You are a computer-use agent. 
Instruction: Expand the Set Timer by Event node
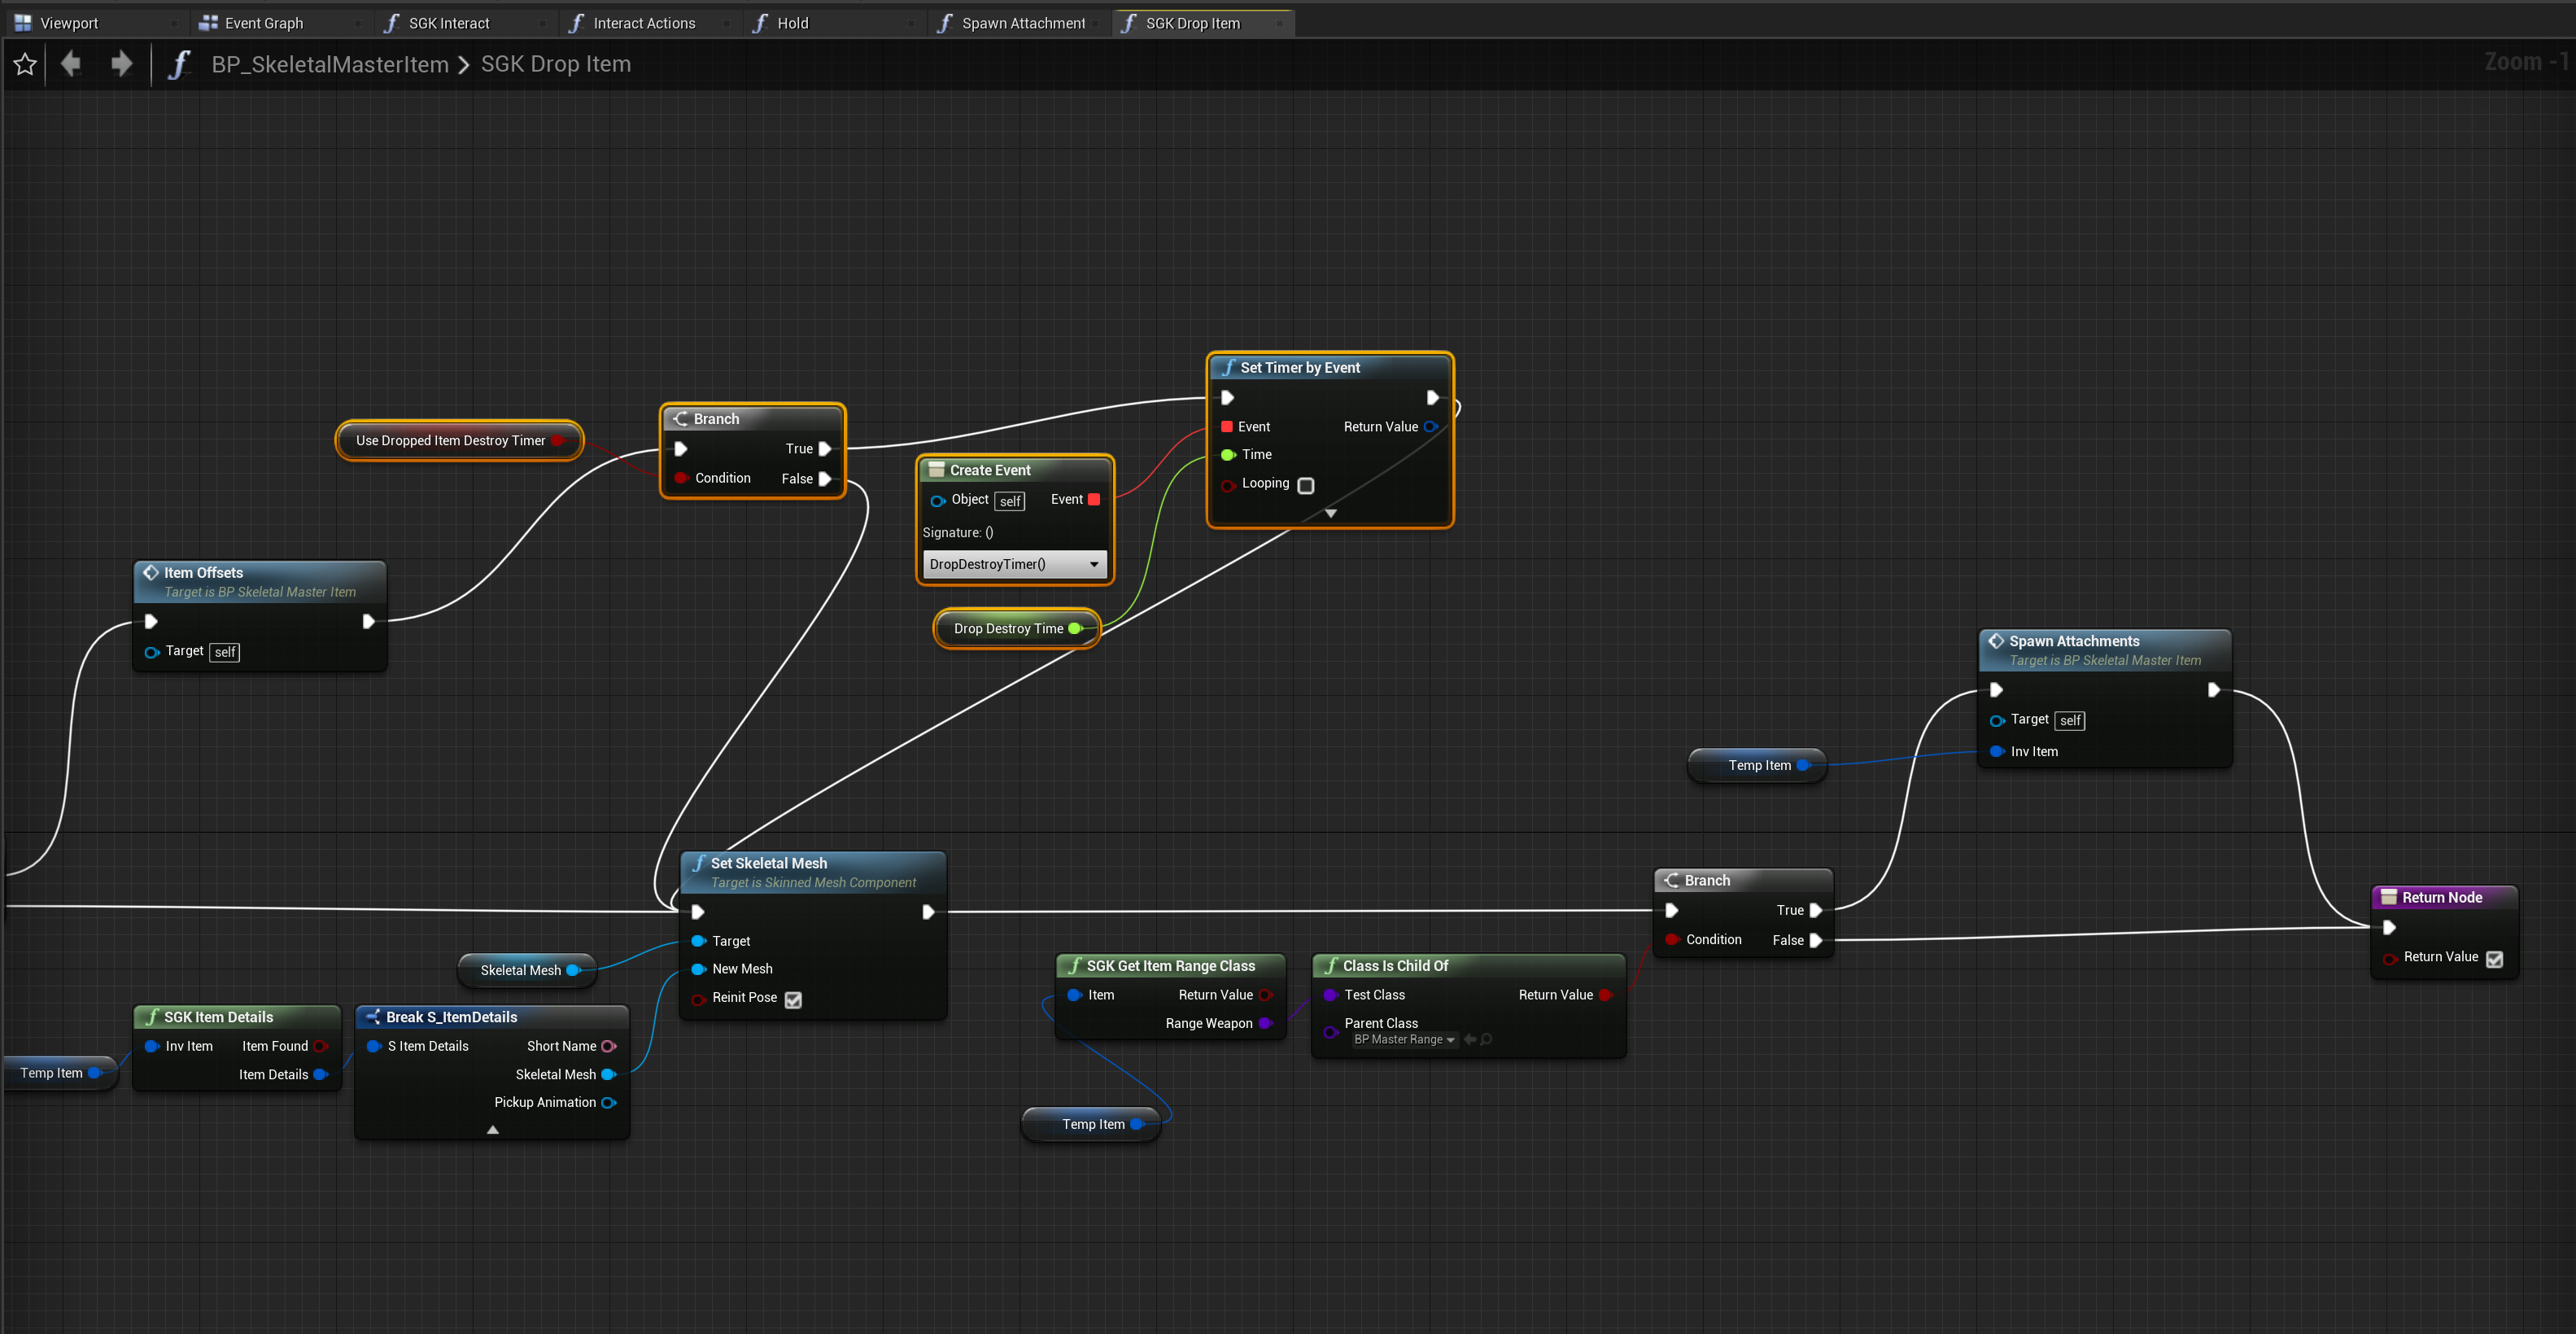pyautogui.click(x=1330, y=513)
